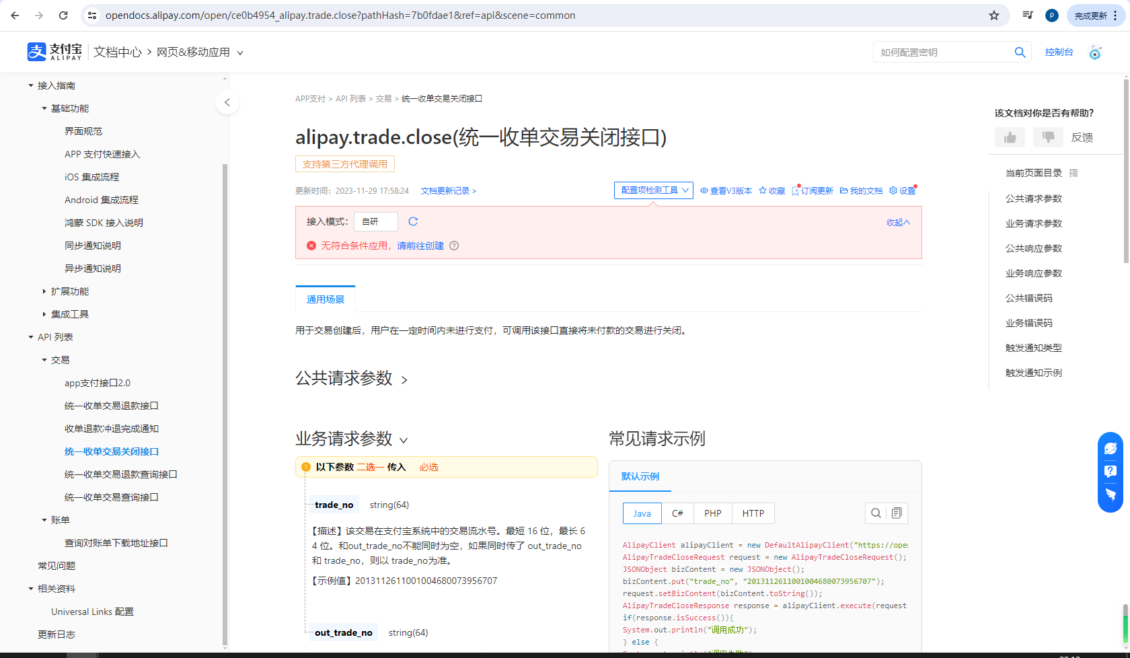Open the floating chat support icon
Screen dimensions: 1130x658
1110,449
